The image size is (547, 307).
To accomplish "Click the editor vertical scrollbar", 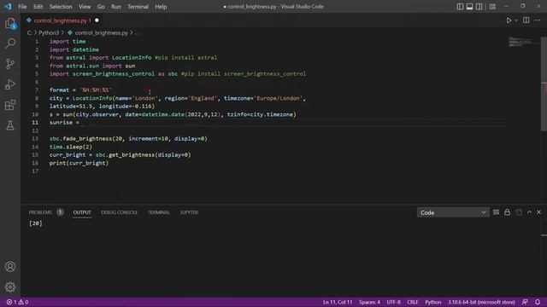I will tap(544, 84).
